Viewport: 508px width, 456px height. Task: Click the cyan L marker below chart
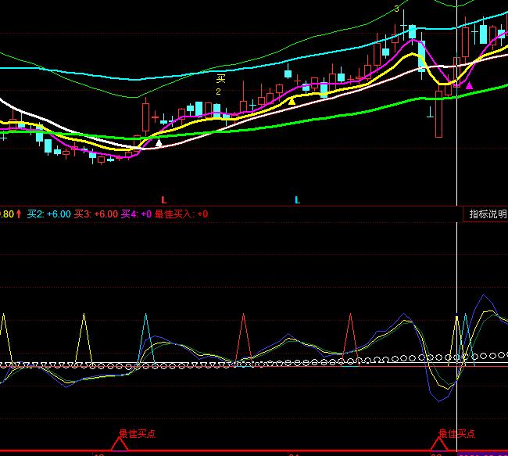[297, 200]
